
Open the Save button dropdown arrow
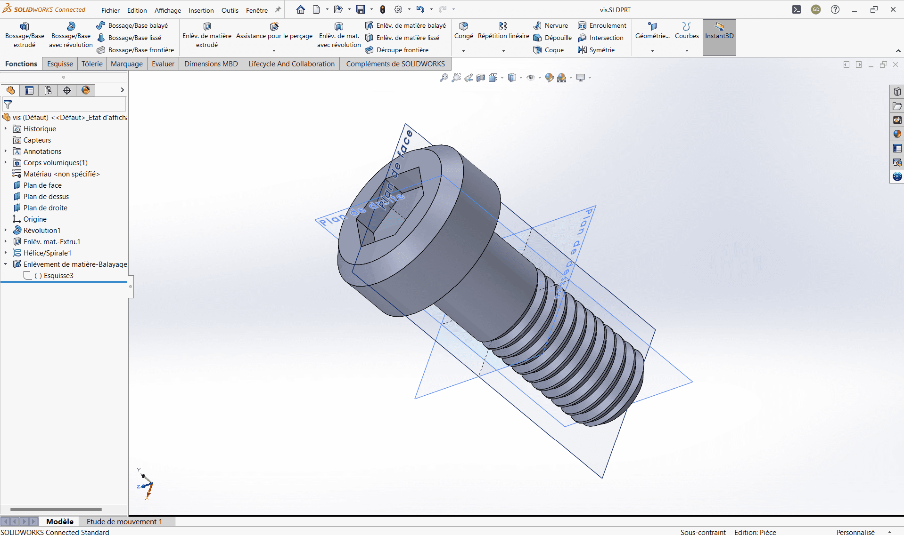click(371, 9)
